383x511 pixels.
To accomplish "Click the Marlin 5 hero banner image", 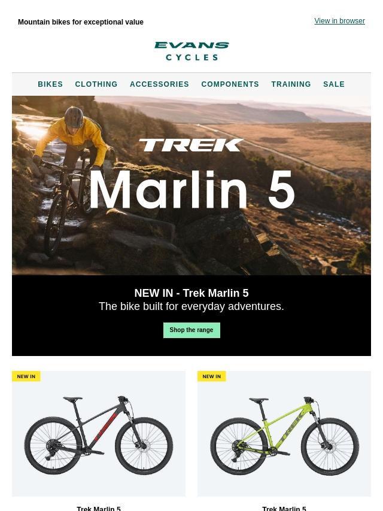I will [x=191, y=185].
